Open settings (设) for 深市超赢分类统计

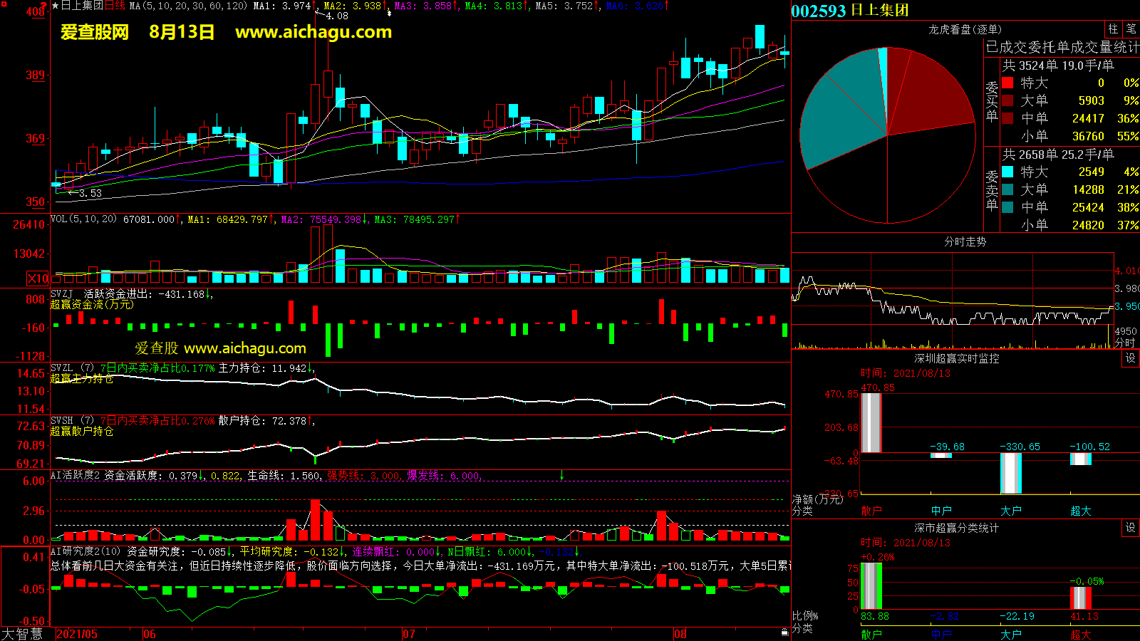pyautogui.click(x=1130, y=528)
